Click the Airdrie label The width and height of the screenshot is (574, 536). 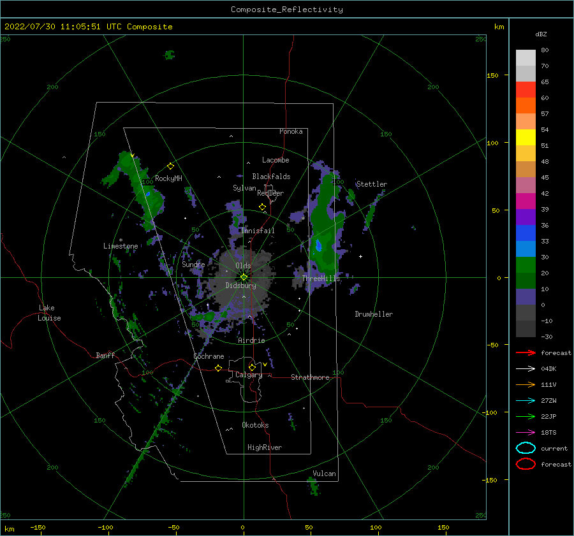tap(251, 340)
